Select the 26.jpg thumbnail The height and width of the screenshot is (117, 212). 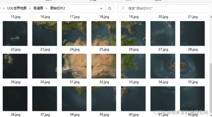133,33
